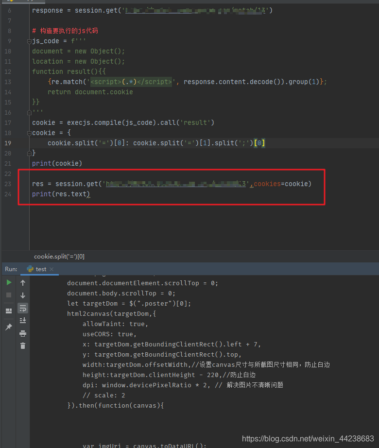Collapse js_code string fold marker on line 9
The width and height of the screenshot is (379, 448).
29,42
